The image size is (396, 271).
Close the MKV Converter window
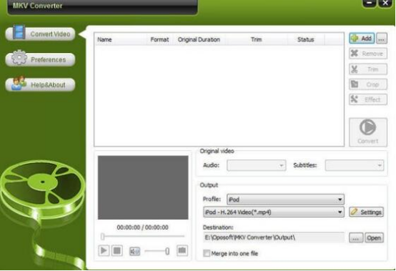[x=385, y=4]
